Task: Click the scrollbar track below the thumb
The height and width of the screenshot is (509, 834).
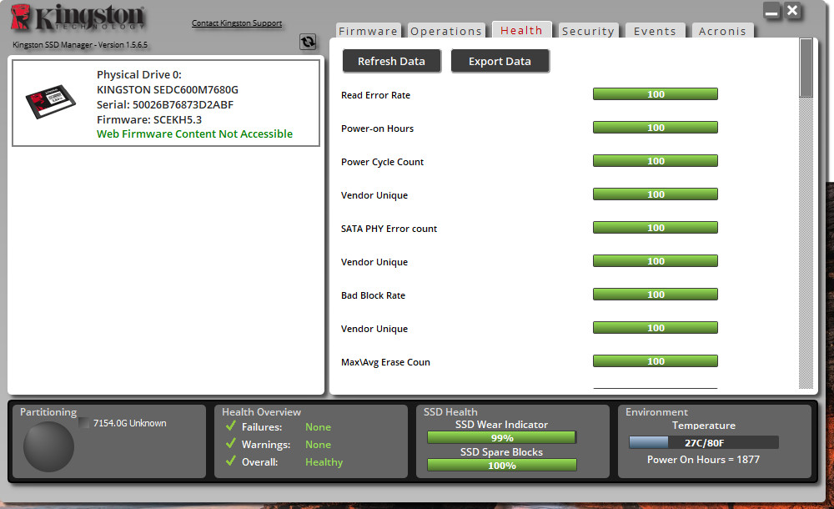Action: click(x=806, y=244)
